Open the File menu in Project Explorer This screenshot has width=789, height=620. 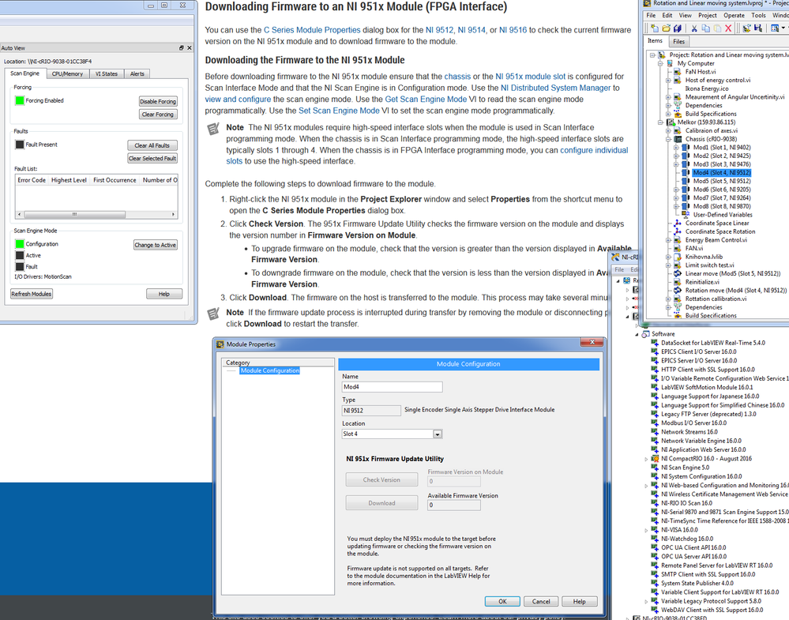click(x=651, y=16)
